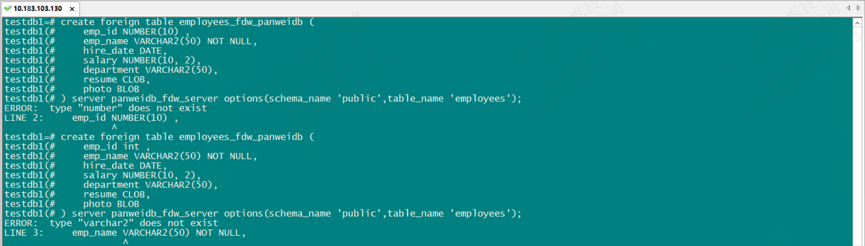Click the caret marker below VARCHAR2(50) error
Image resolution: width=865 pixels, height=246 pixels.
coord(126,242)
